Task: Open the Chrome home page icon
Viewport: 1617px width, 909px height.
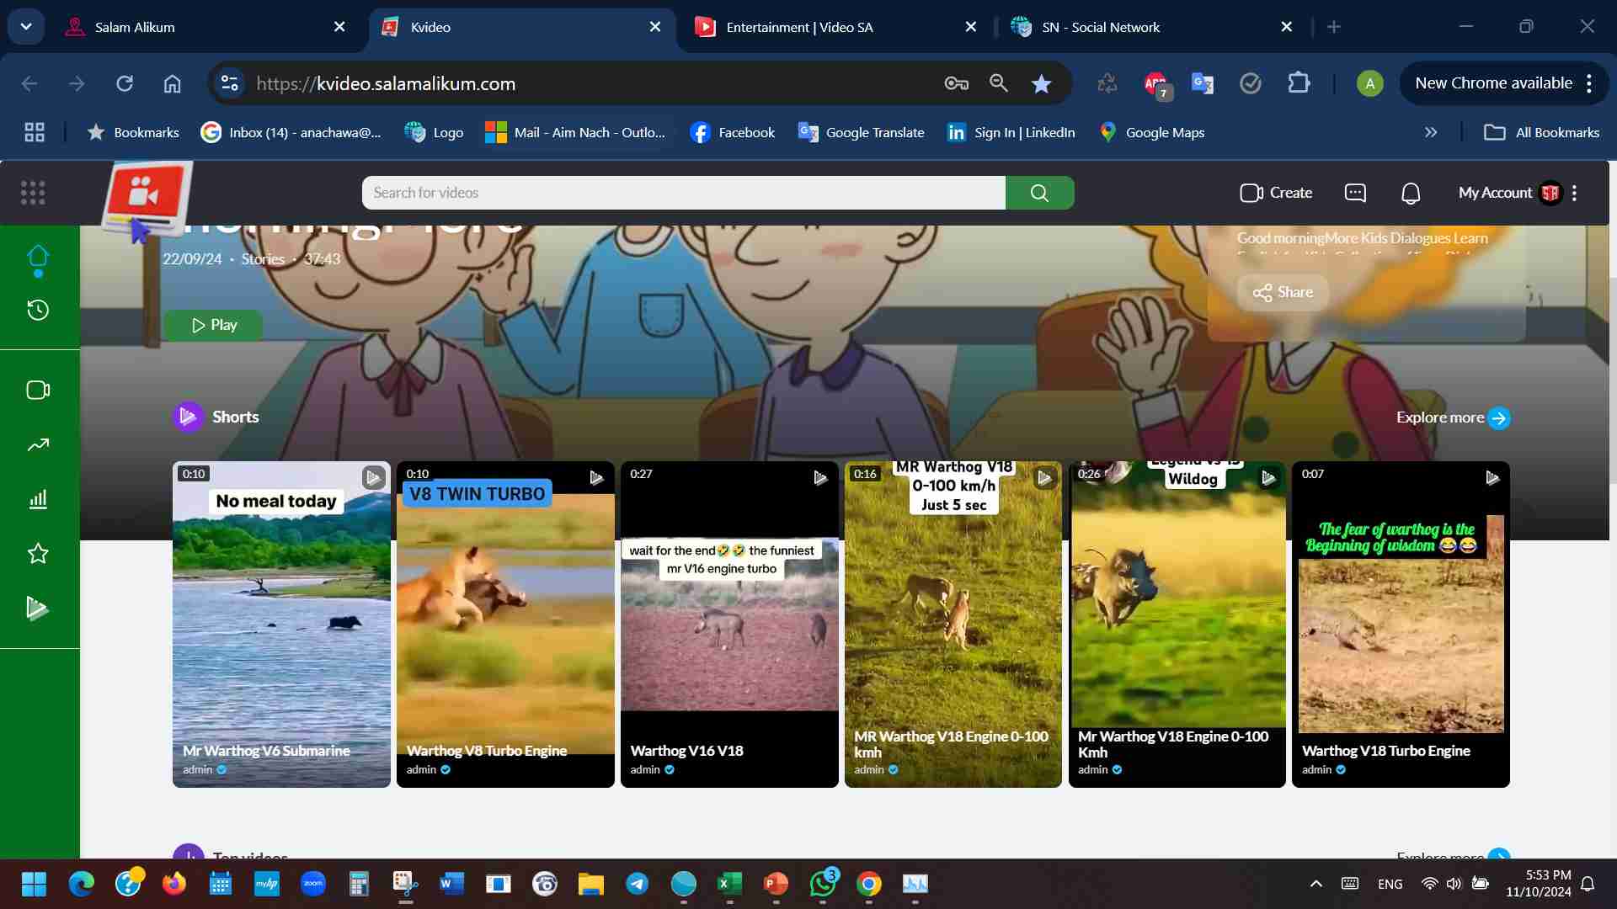Action: (x=172, y=83)
